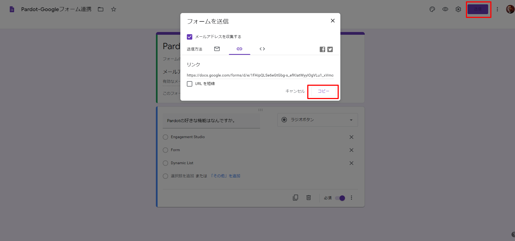Viewport: 515px width, 241px height.
Task: Click the Cancel button in dialog
Action: click(295, 91)
